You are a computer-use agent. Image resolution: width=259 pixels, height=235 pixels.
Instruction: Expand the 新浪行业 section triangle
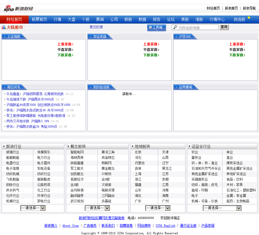pyautogui.click(x=4, y=146)
